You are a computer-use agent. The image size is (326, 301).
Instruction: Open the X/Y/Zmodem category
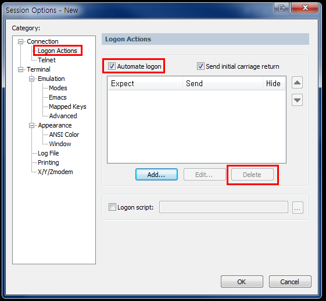pyautogui.click(x=55, y=172)
